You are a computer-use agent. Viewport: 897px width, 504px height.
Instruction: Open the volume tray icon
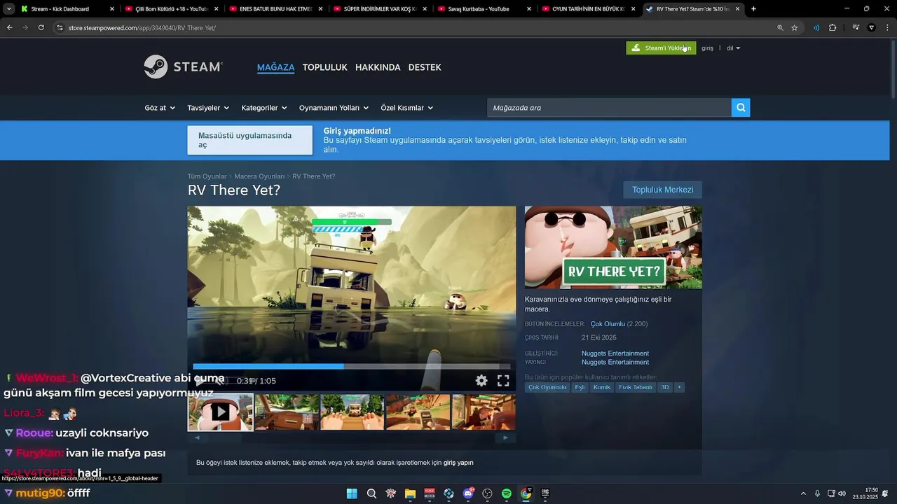842,493
